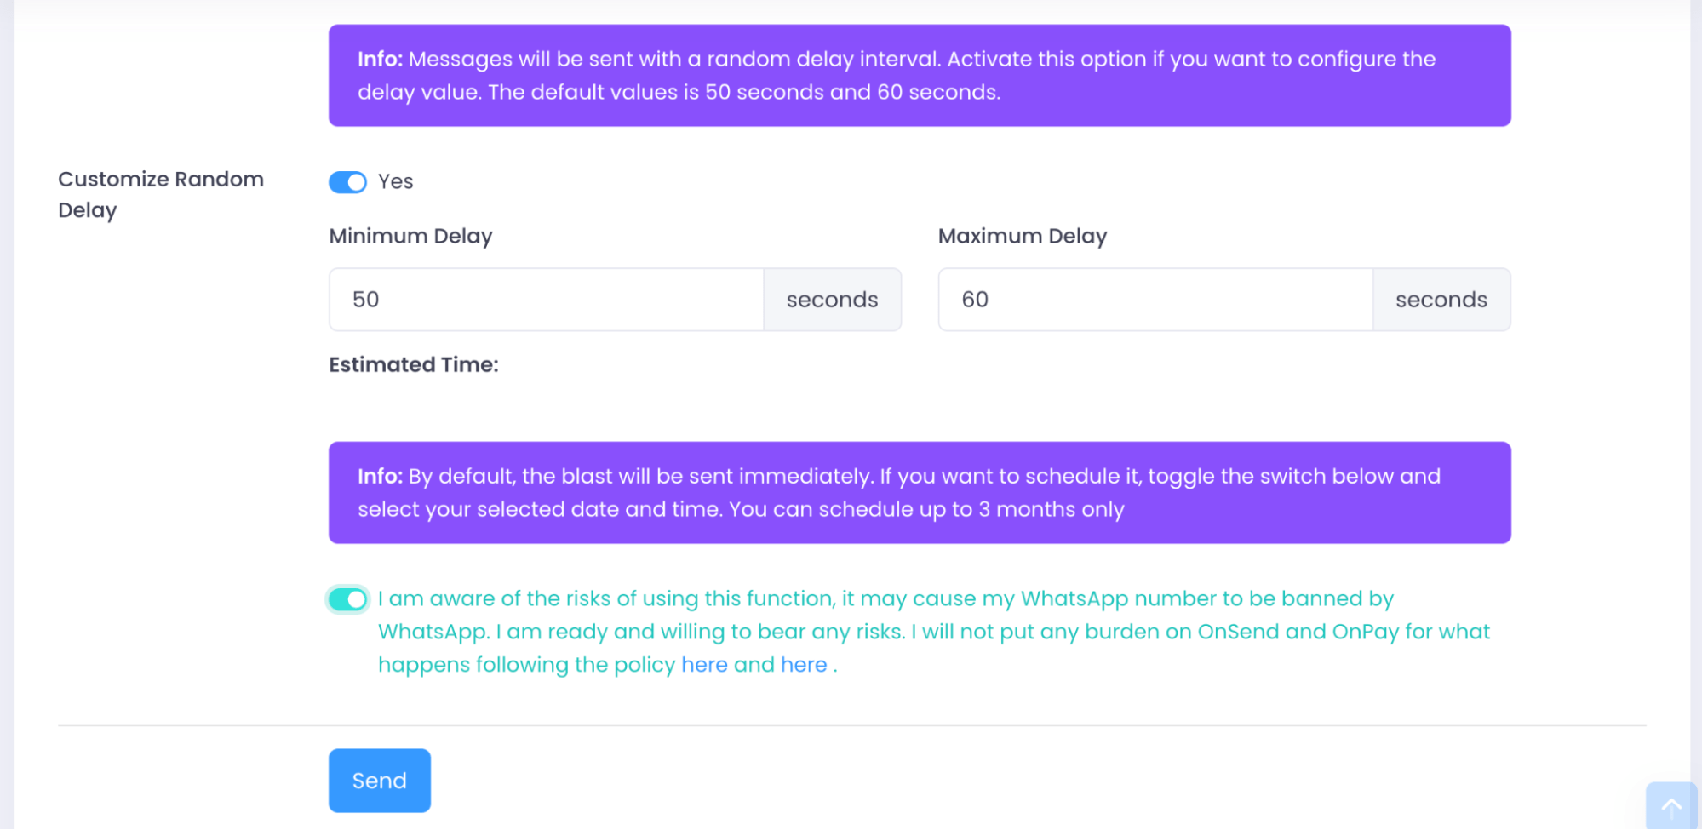Open the first "here" policy link

click(x=704, y=665)
